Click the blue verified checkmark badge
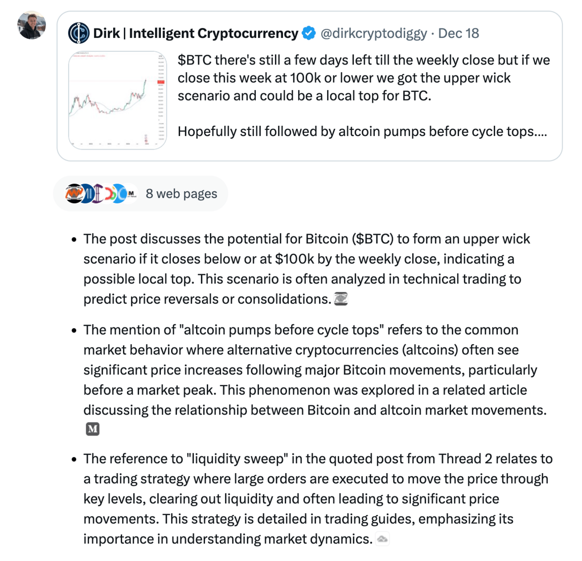The image size is (582, 561). pos(309,33)
